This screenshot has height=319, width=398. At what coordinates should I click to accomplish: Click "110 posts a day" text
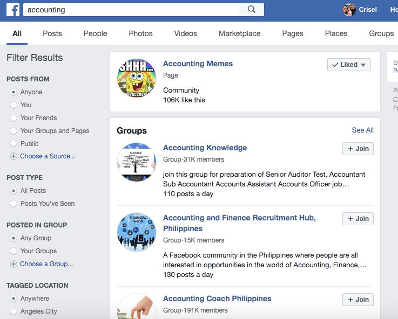(188, 194)
